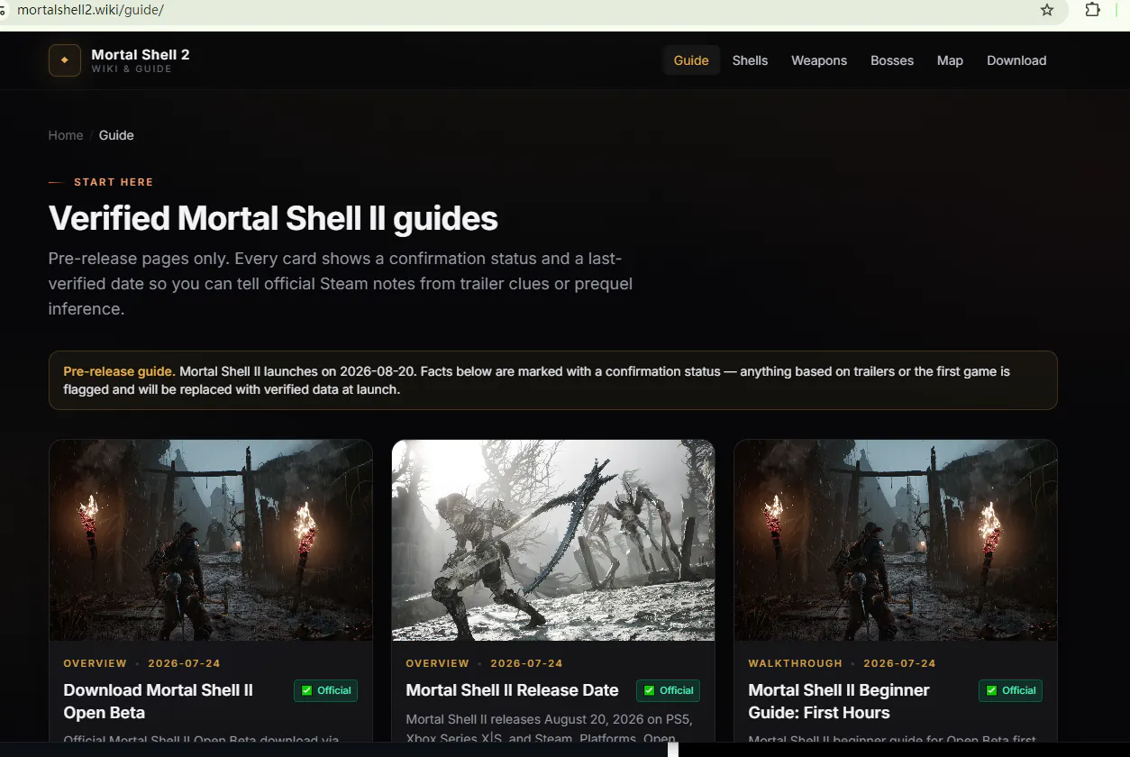1130x757 pixels.
Task: Click the START HERE label
Action: 114,182
